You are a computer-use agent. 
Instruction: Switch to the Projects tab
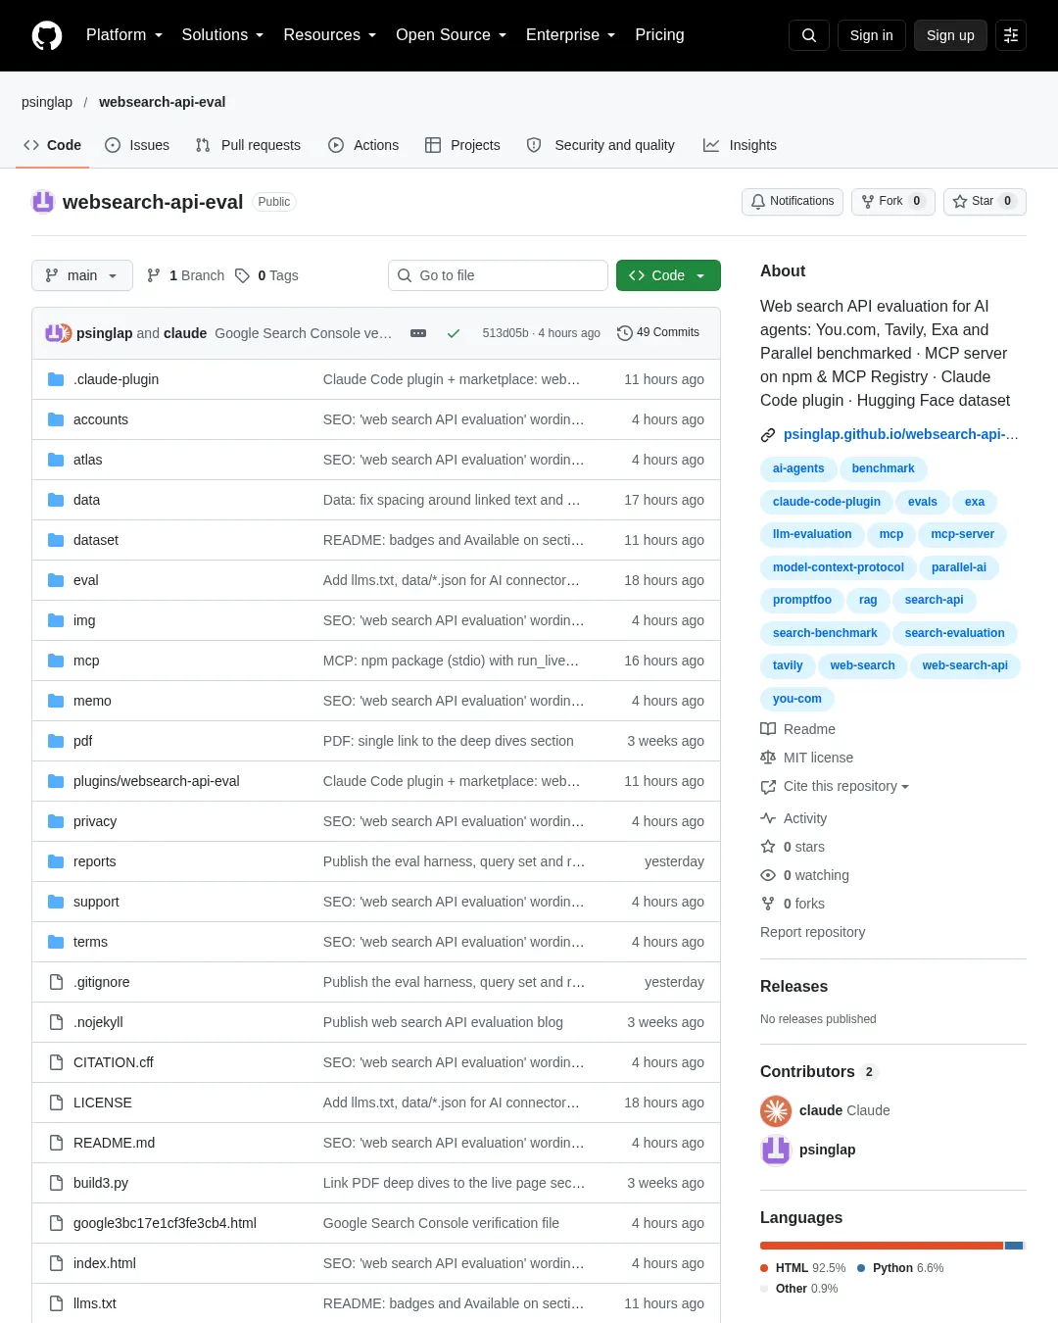462,145
